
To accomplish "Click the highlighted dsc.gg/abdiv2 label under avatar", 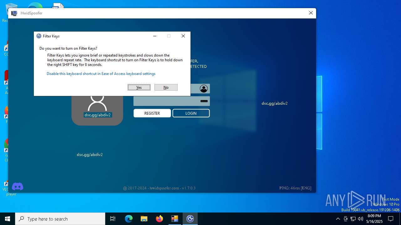I will [x=98, y=115].
